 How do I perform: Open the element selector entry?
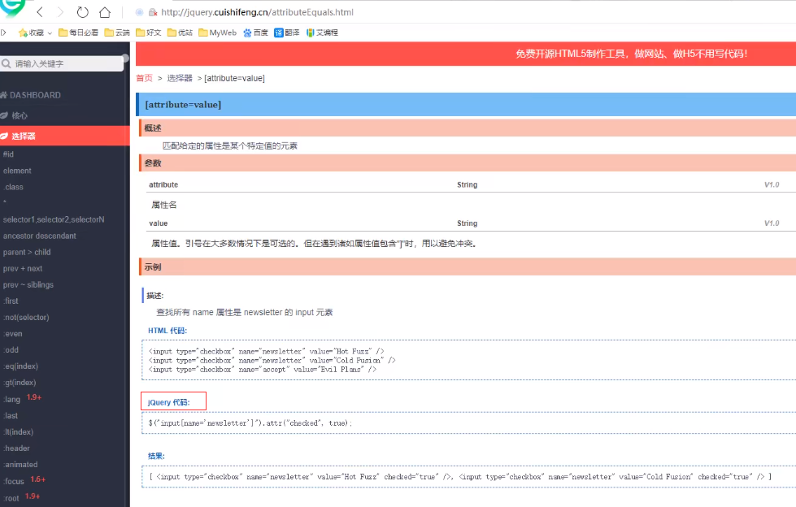[17, 171]
